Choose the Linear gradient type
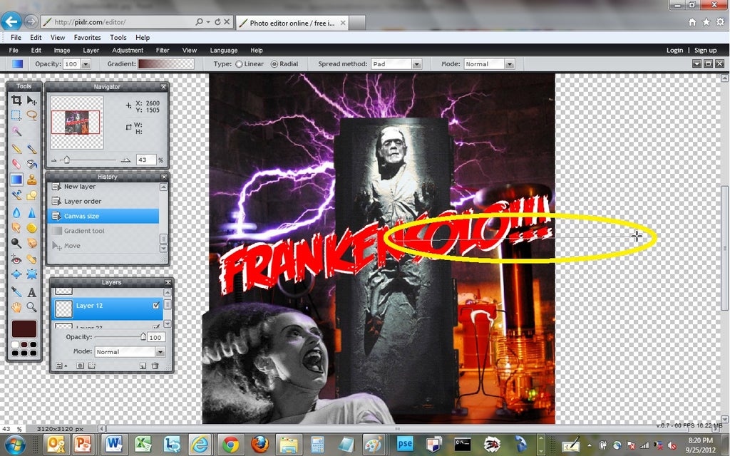The height and width of the screenshot is (456, 730). click(x=239, y=64)
